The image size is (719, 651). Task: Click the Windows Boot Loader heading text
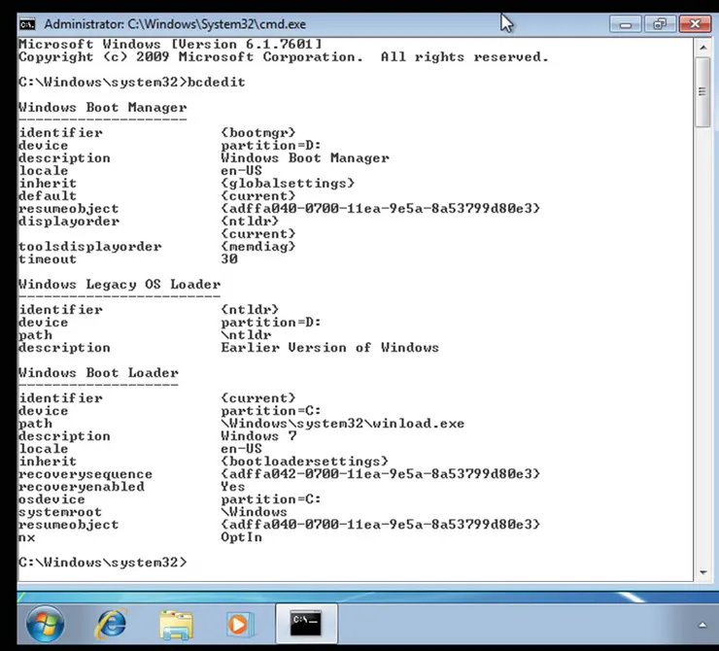pos(98,373)
